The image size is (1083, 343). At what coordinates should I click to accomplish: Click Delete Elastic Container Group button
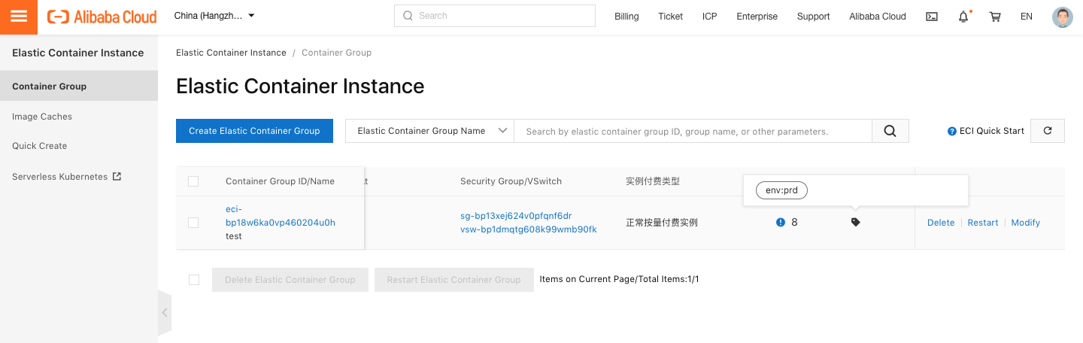pos(290,280)
